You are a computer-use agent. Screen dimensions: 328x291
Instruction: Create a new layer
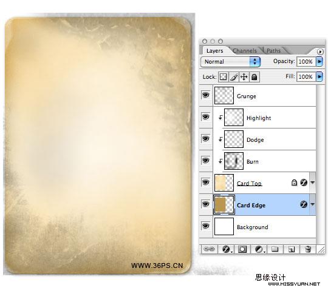click(292, 249)
